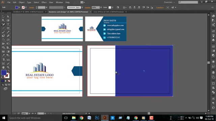Open the zoom level dropdown

pyautogui.click(x=29, y=114)
